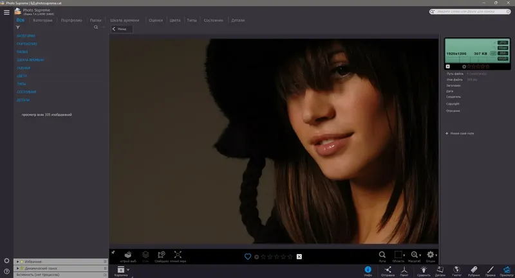Toggle the reject X flag in info panel
This screenshot has height=278, width=515.
[447, 67]
